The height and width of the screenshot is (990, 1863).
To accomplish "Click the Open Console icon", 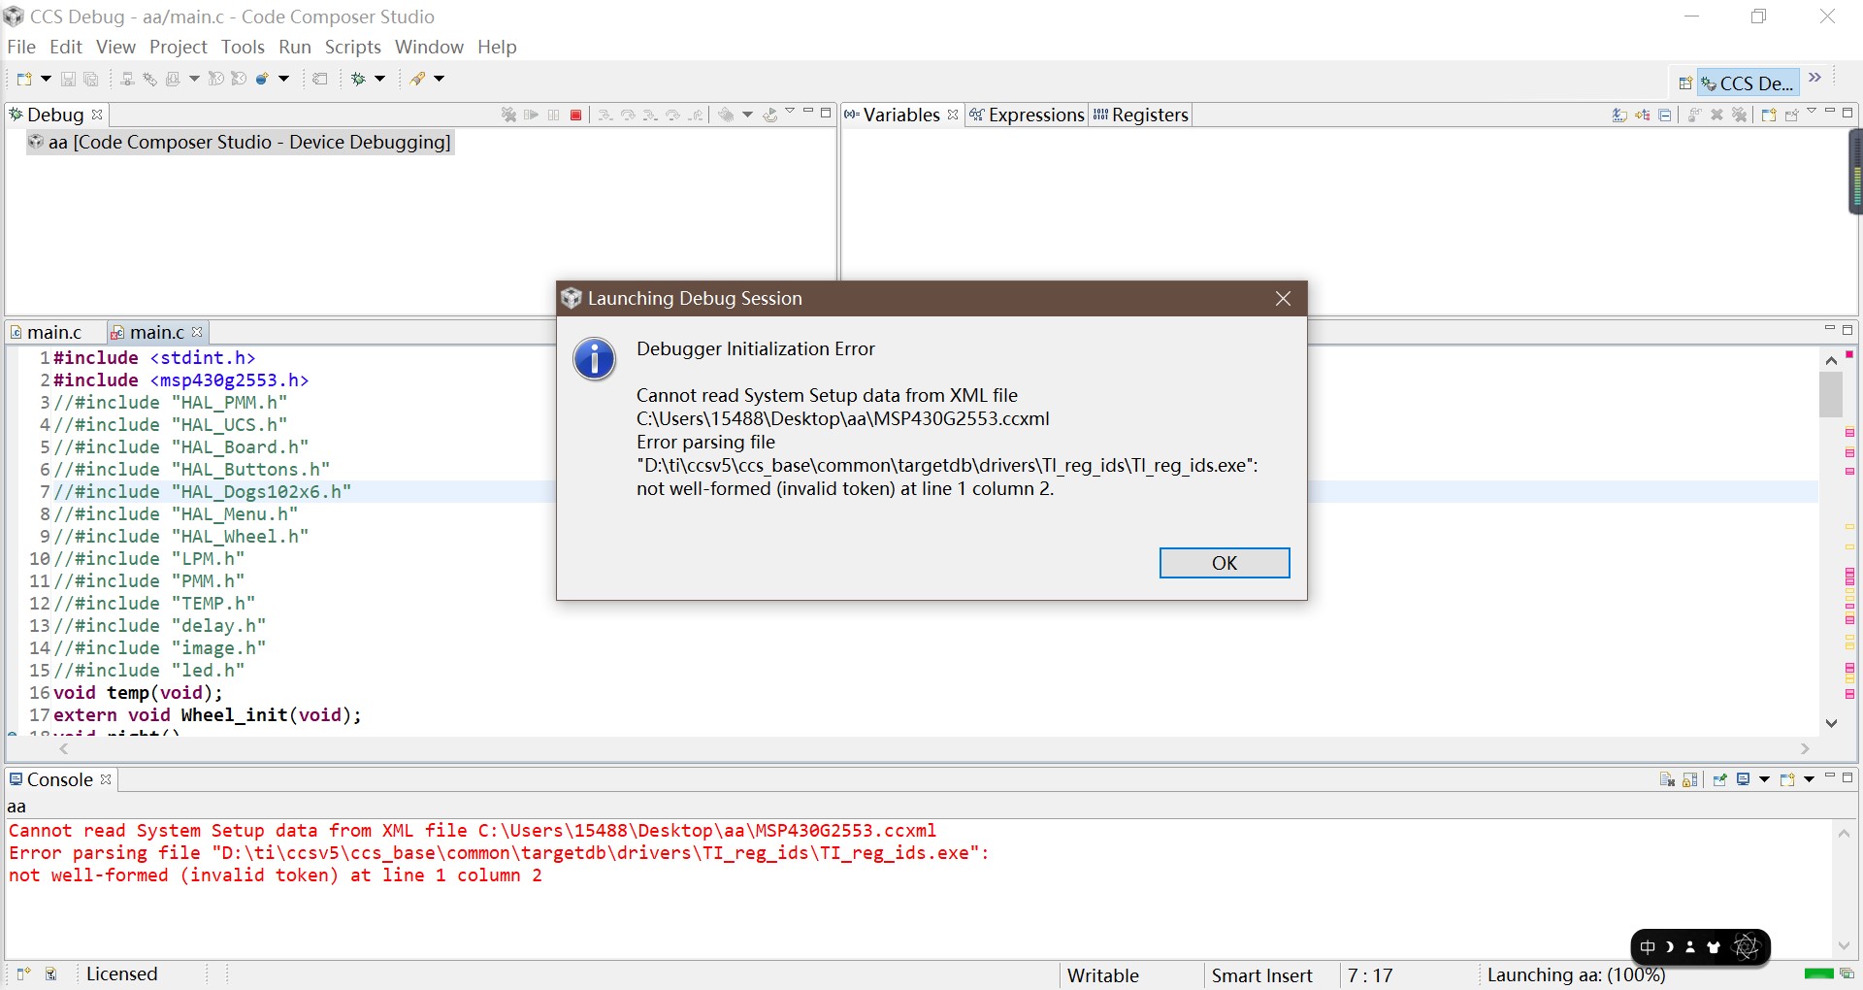I will click(x=1787, y=779).
